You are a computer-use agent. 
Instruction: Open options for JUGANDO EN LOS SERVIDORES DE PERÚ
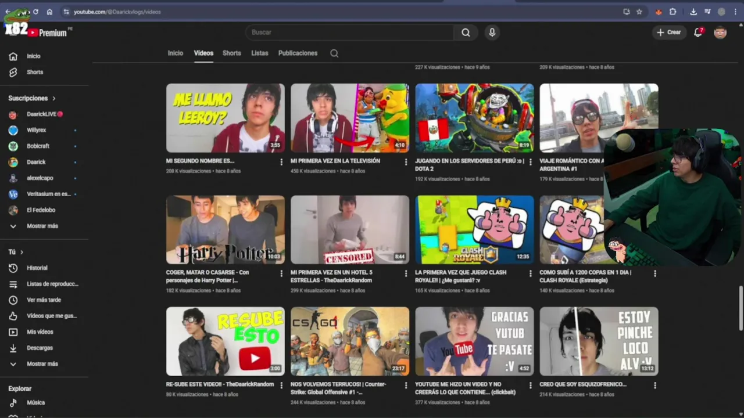pos(530,162)
